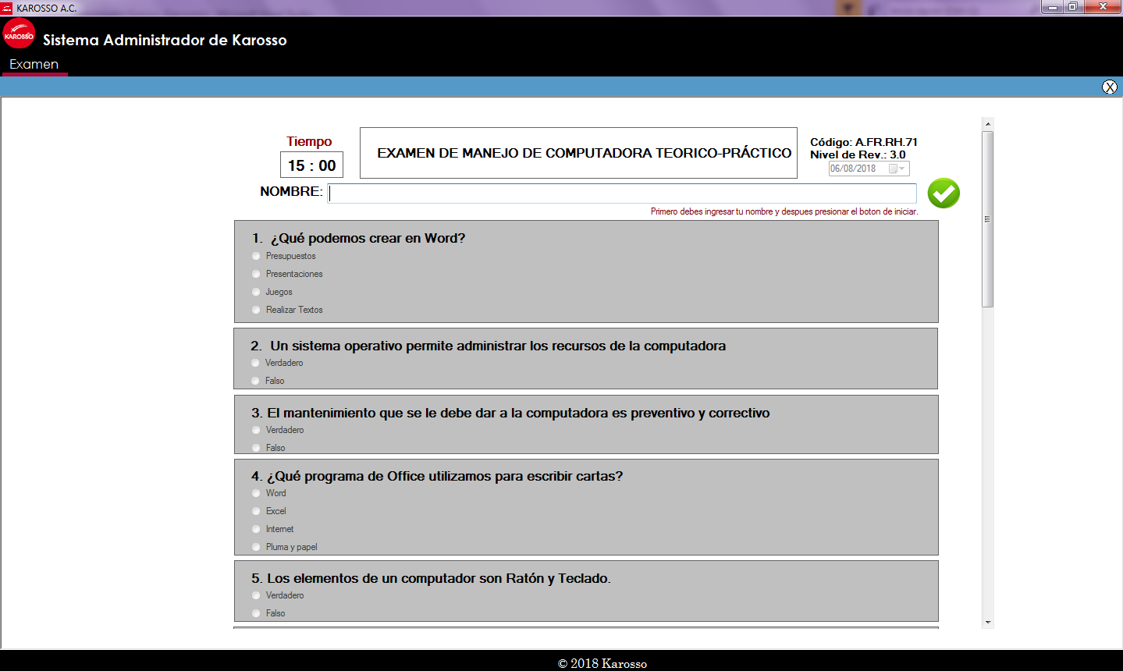1123x671 pixels.
Task: Click the green checkmark start button
Action: pos(944,193)
